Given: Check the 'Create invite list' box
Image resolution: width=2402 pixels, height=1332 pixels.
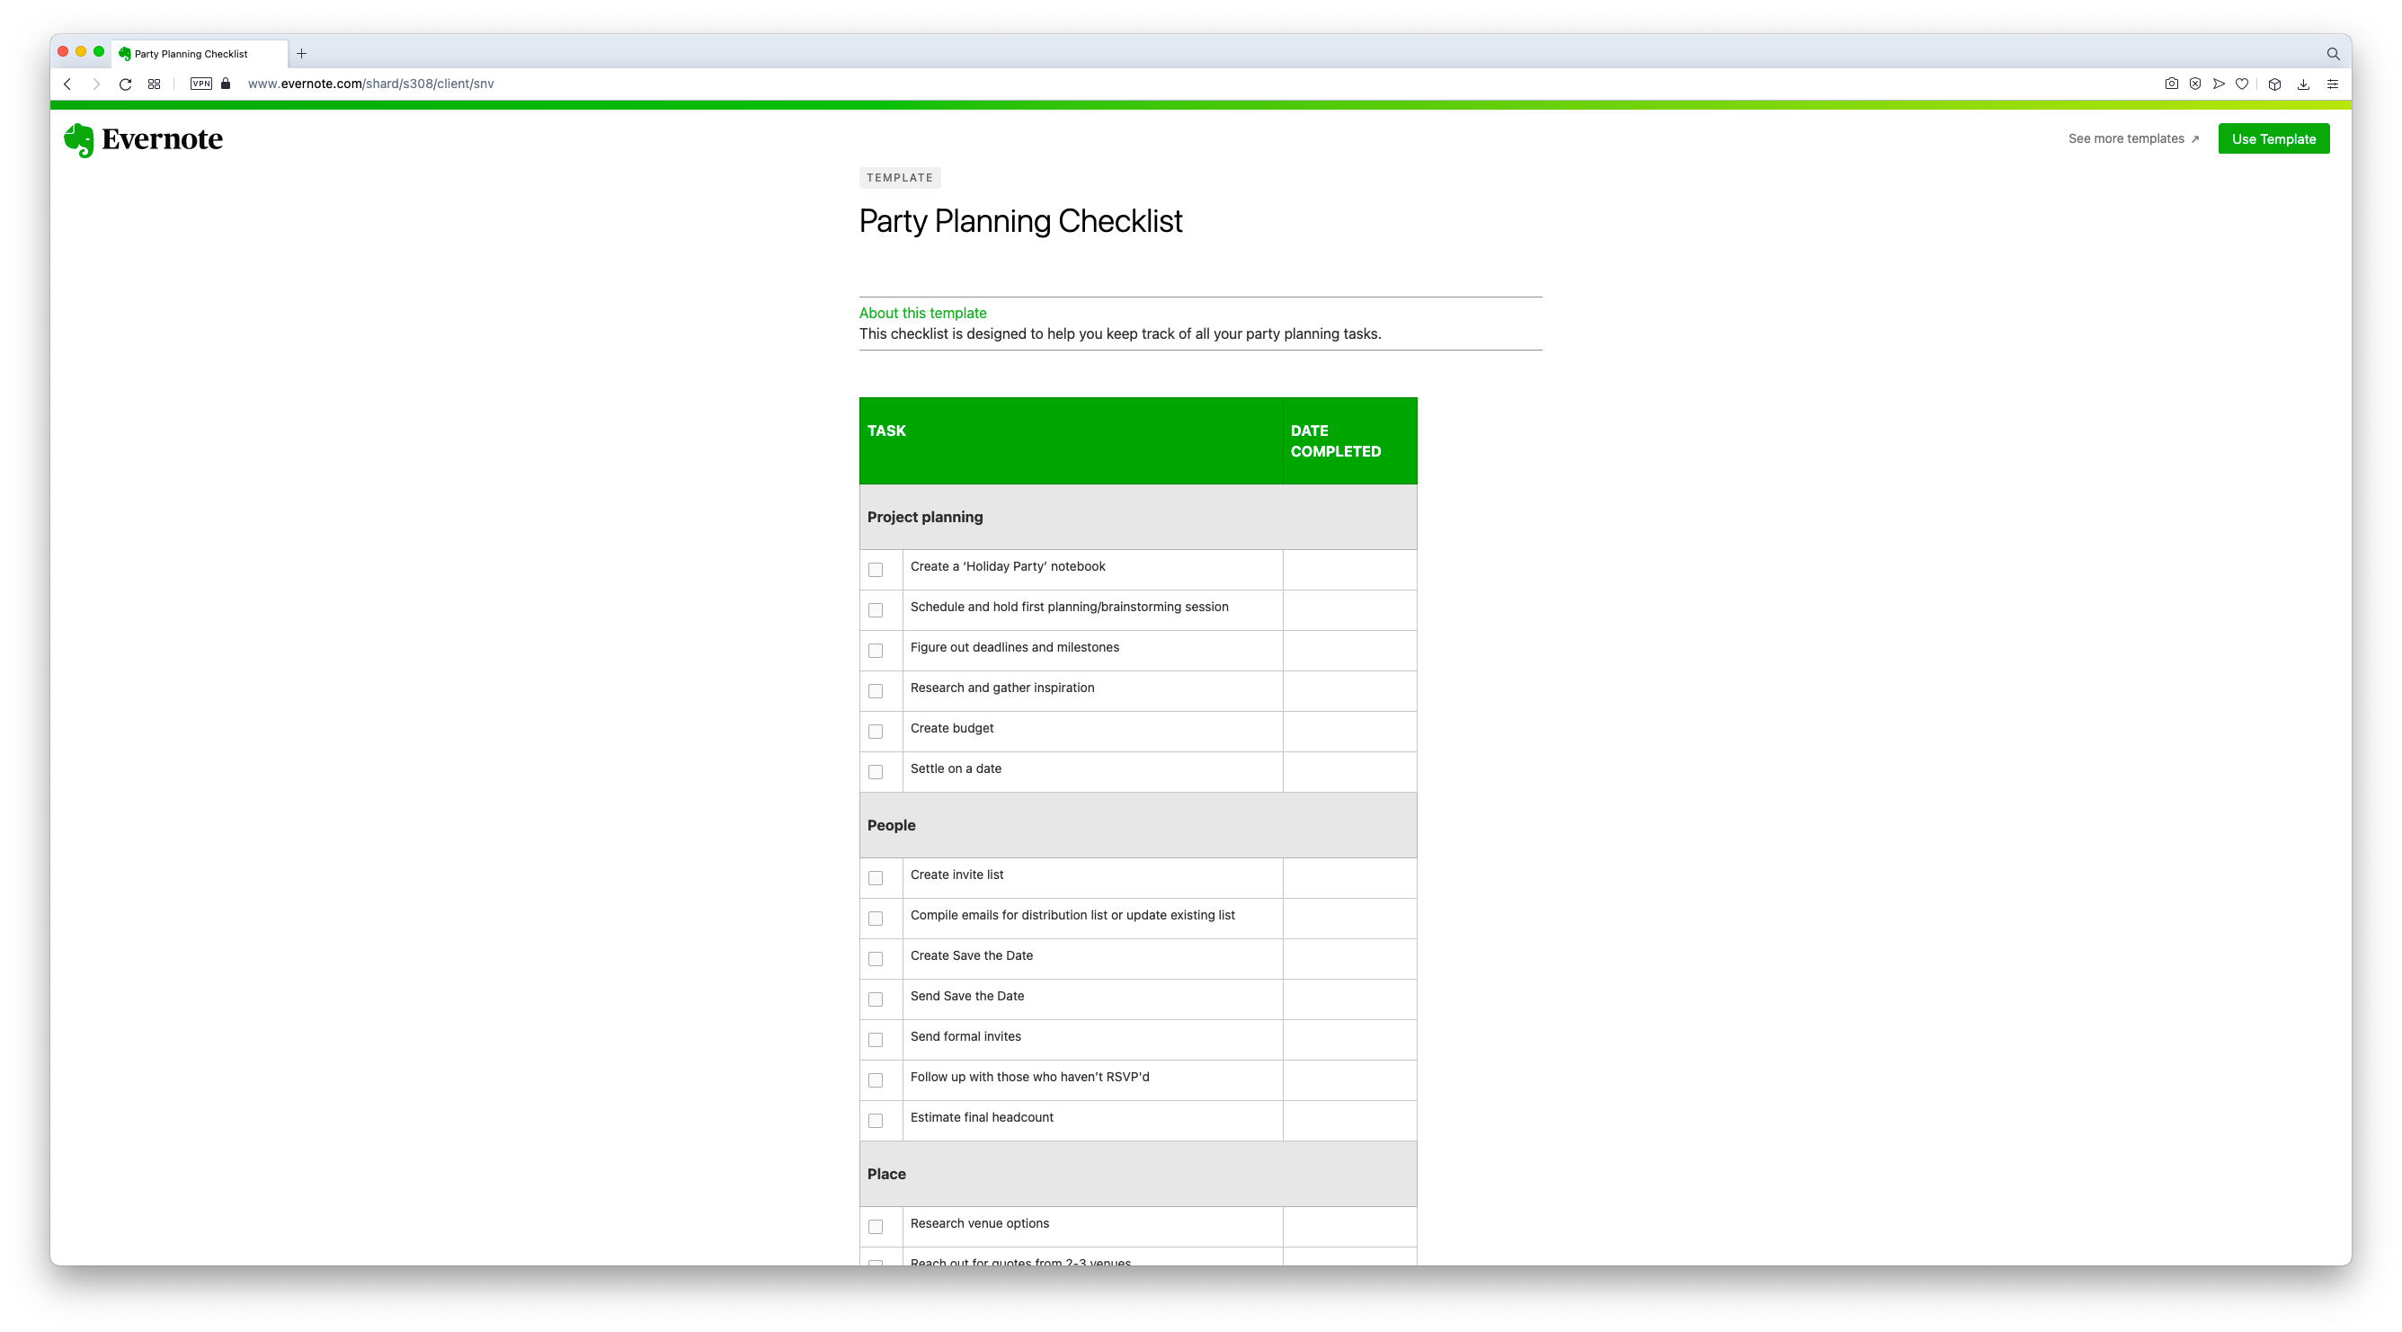Looking at the screenshot, I should 876,878.
